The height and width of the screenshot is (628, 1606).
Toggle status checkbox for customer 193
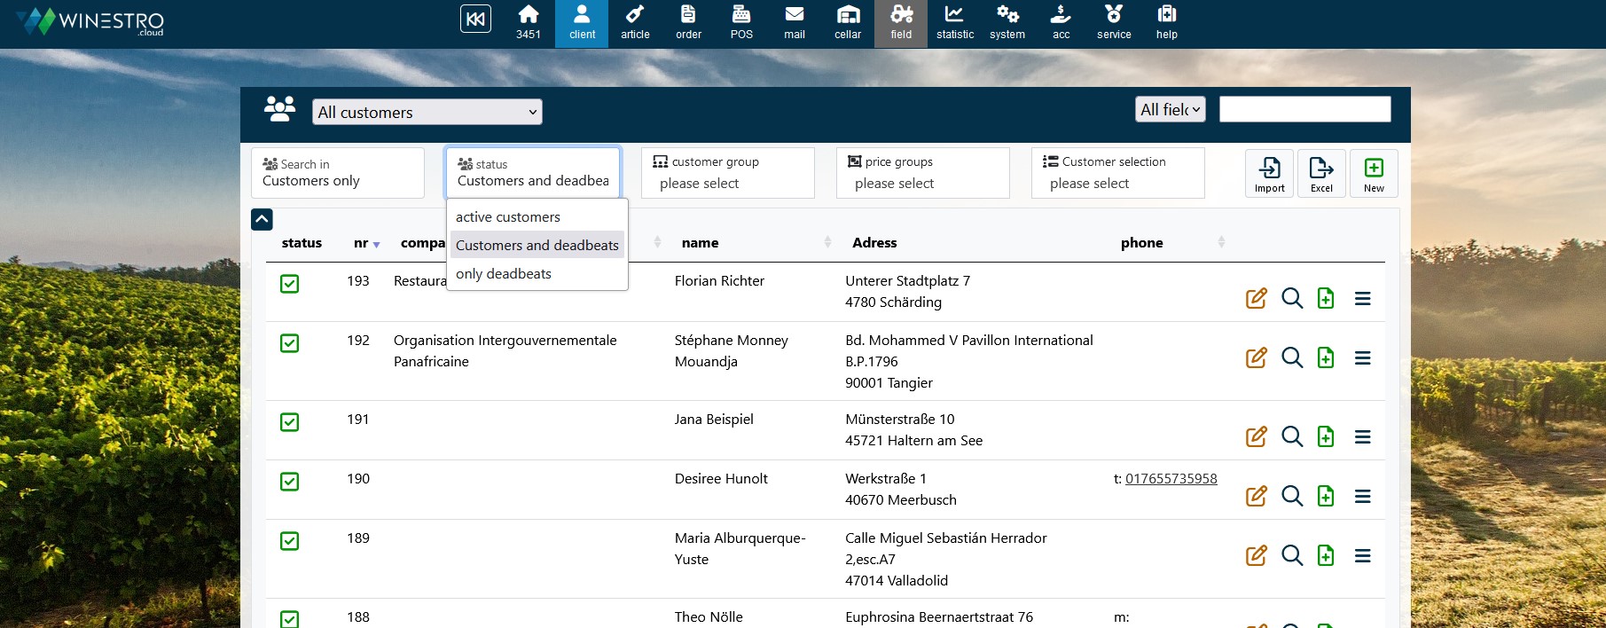[290, 284]
